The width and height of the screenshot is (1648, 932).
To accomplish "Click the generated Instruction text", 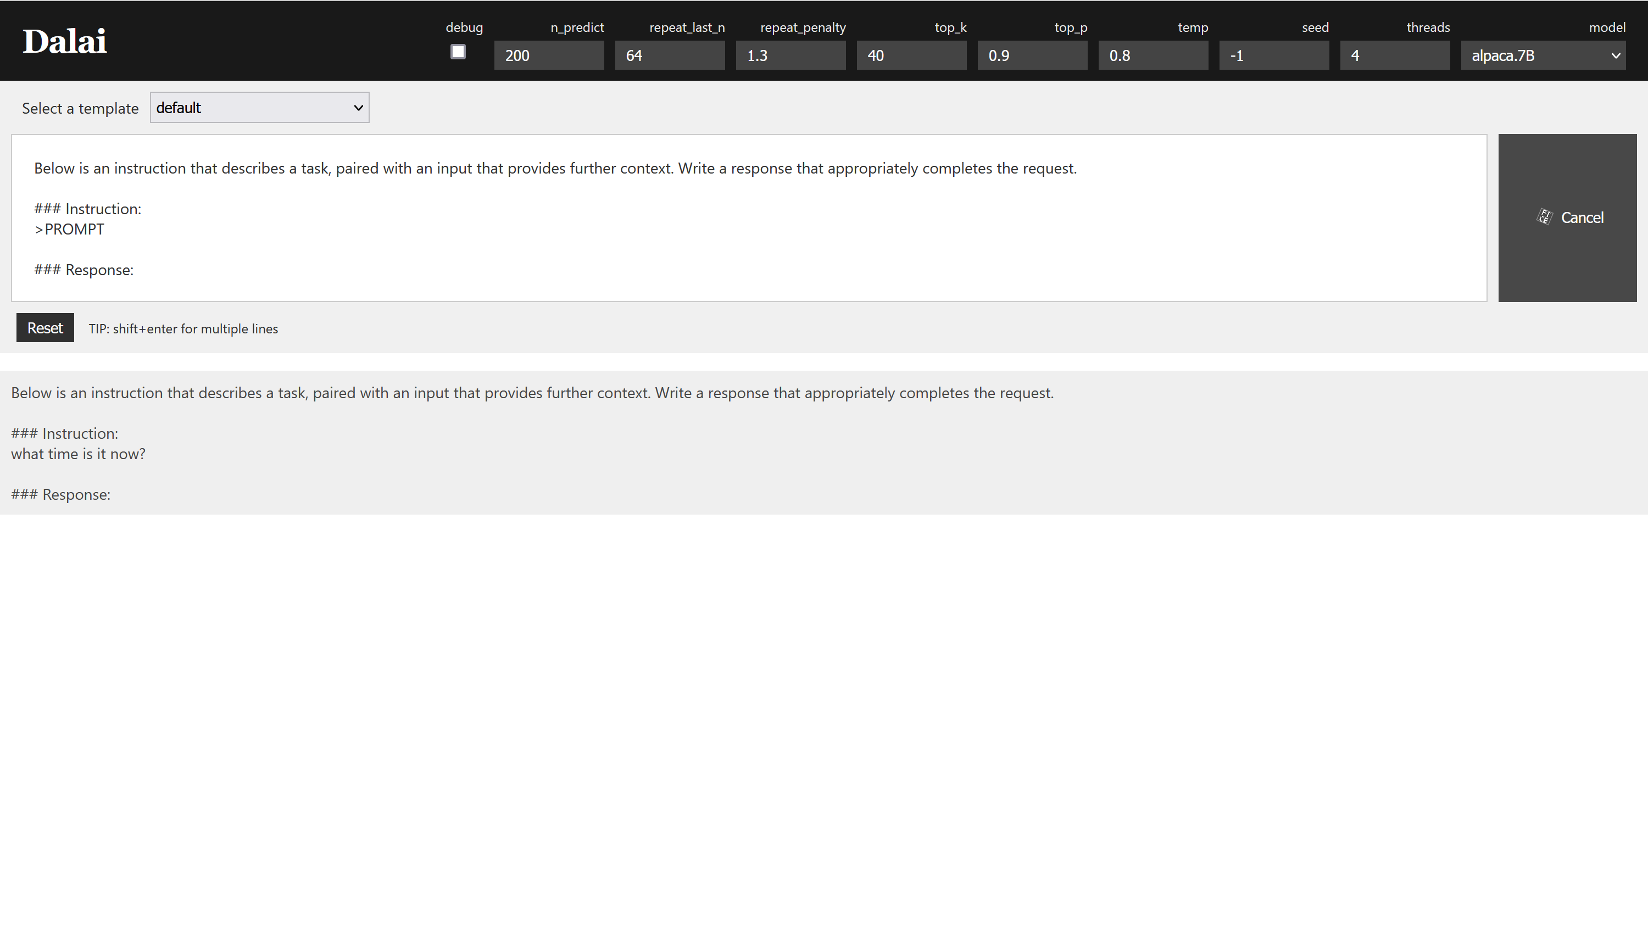I will [x=64, y=433].
